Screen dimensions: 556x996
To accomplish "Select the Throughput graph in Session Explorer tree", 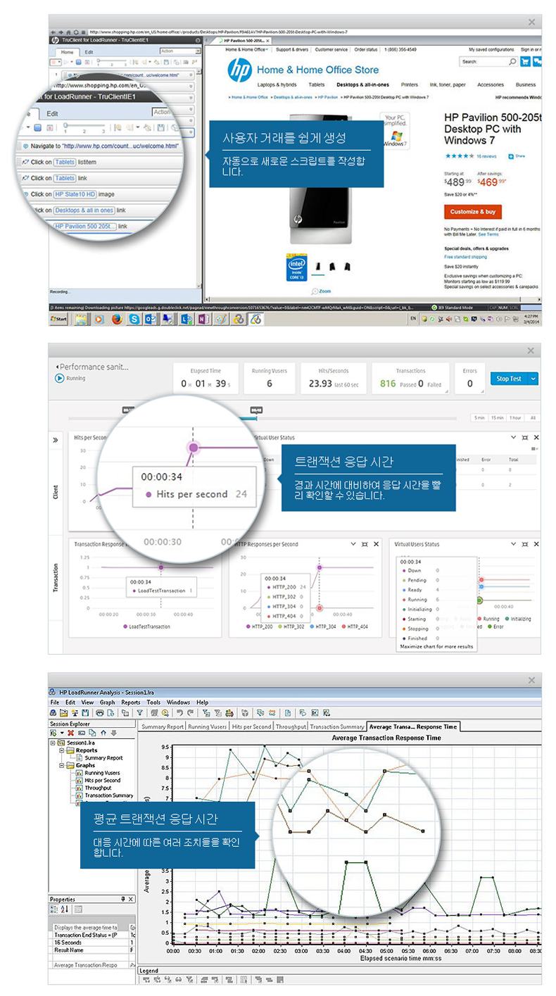I will tap(98, 788).
